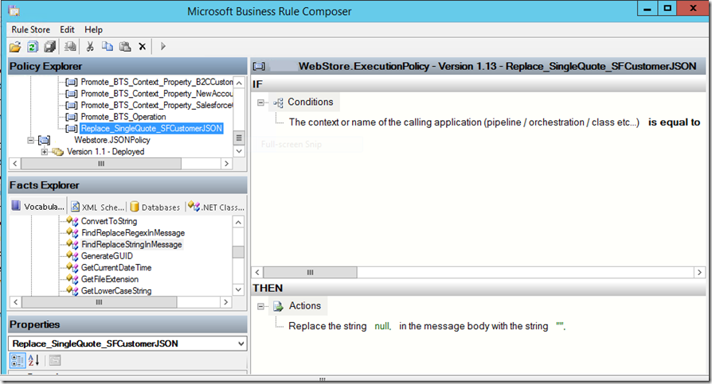The image size is (712, 384).
Task: Switch to the Databases tab
Action: pyautogui.click(x=155, y=208)
